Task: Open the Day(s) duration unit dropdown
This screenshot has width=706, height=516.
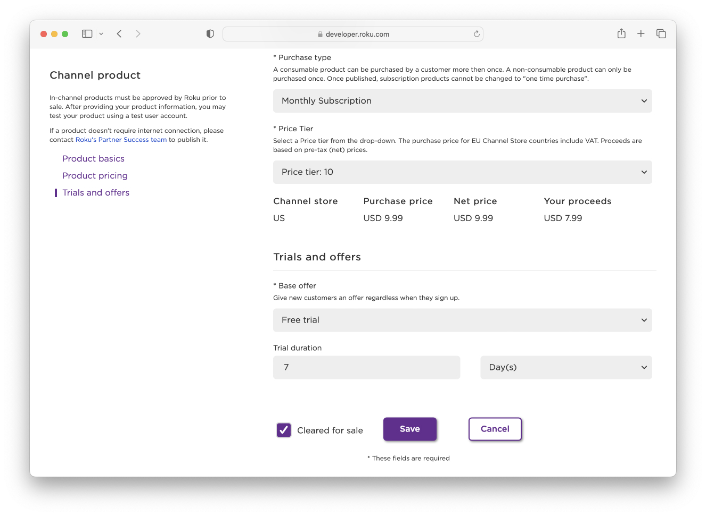Action: (x=566, y=368)
